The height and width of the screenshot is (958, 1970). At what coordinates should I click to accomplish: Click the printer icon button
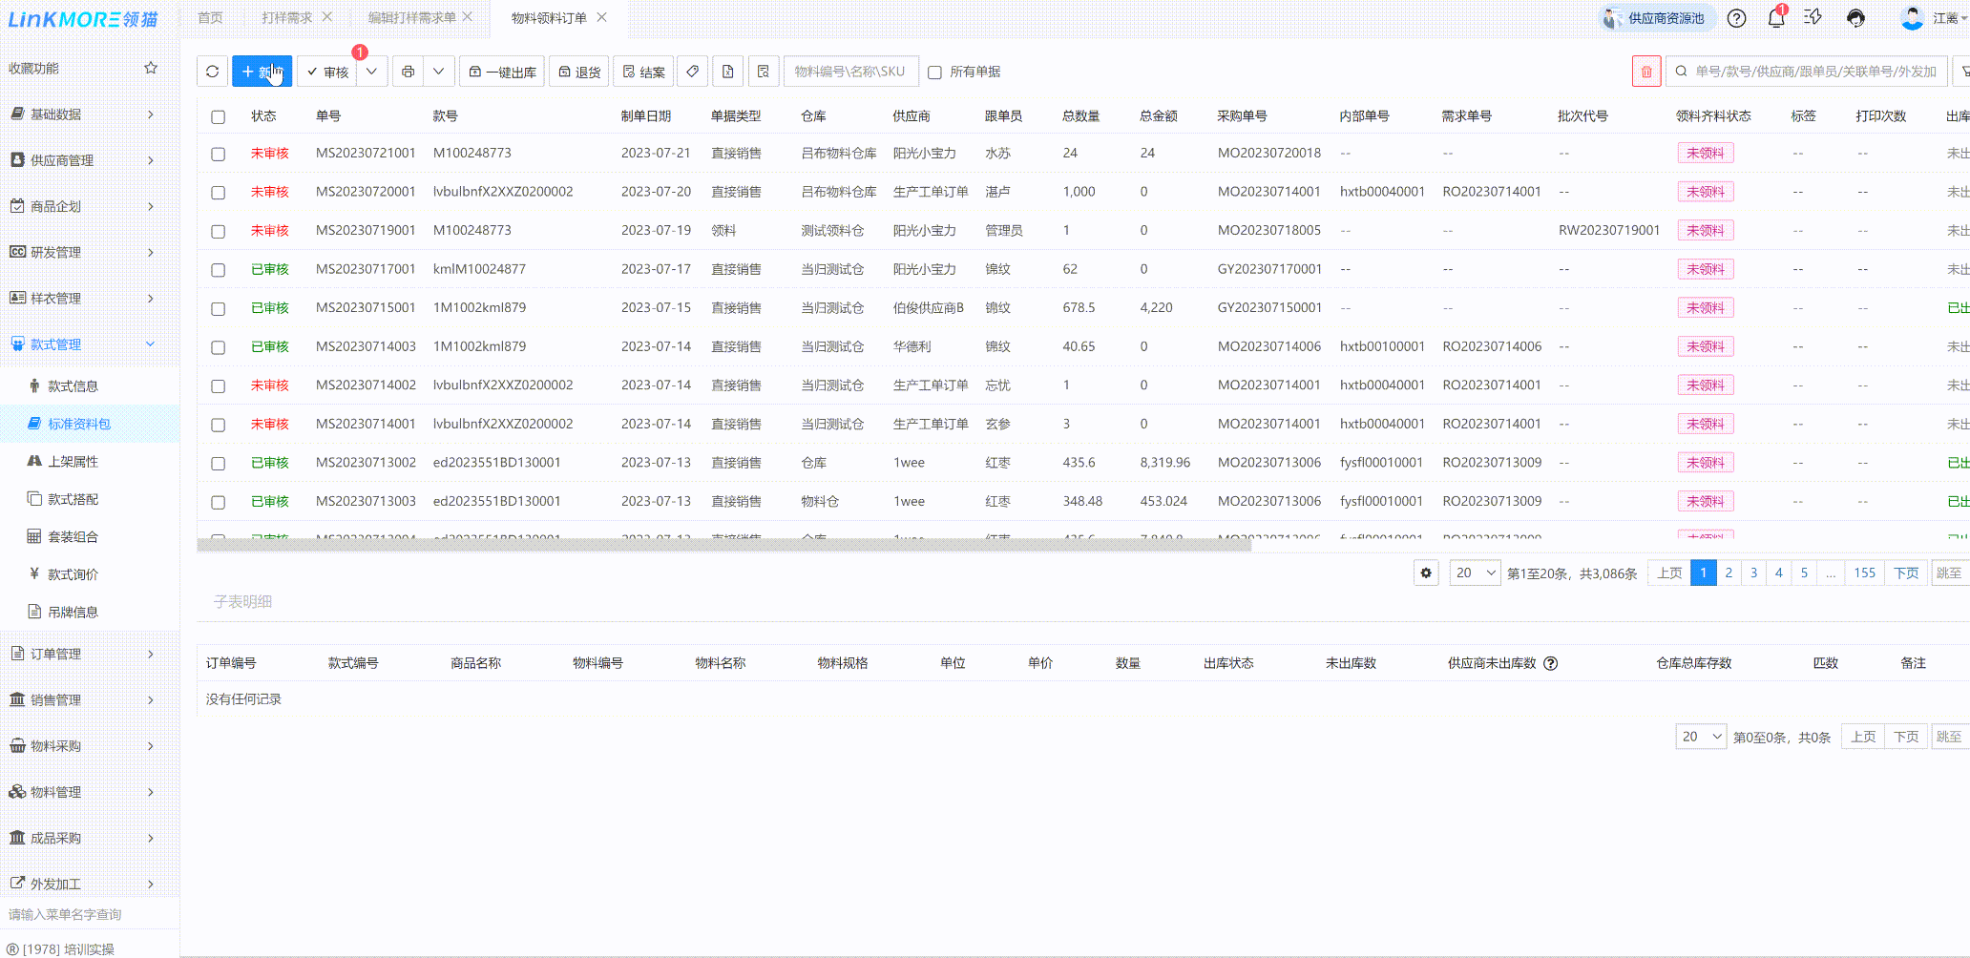click(x=408, y=72)
